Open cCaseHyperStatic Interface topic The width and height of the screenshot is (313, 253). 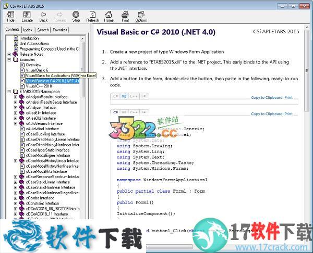[x=47, y=150]
